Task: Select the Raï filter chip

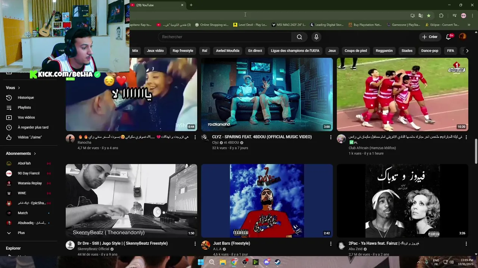Action: click(x=205, y=51)
